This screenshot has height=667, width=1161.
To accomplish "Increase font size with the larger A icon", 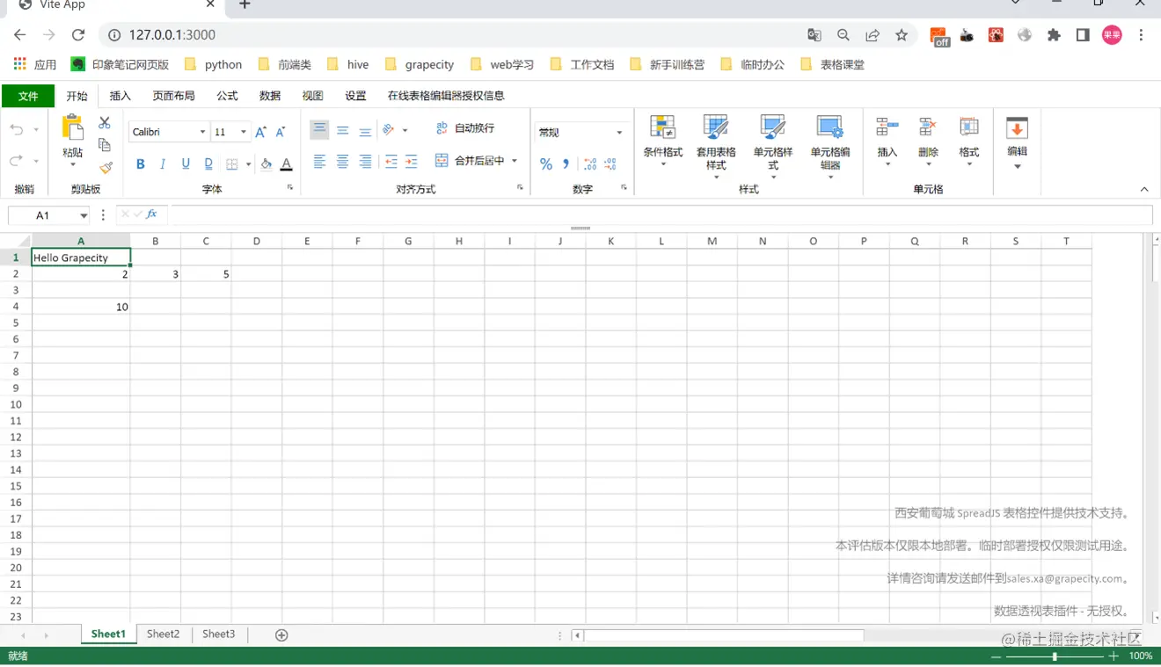I will coord(260,132).
